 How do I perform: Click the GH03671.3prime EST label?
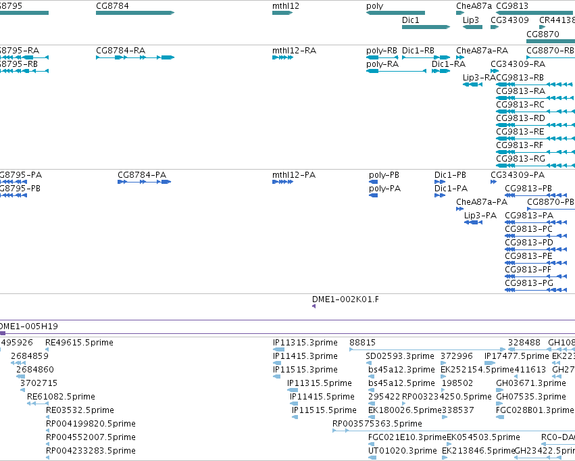[x=531, y=383]
